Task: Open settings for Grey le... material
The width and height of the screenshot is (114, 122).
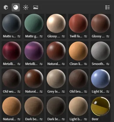Action: click(x=63, y=92)
